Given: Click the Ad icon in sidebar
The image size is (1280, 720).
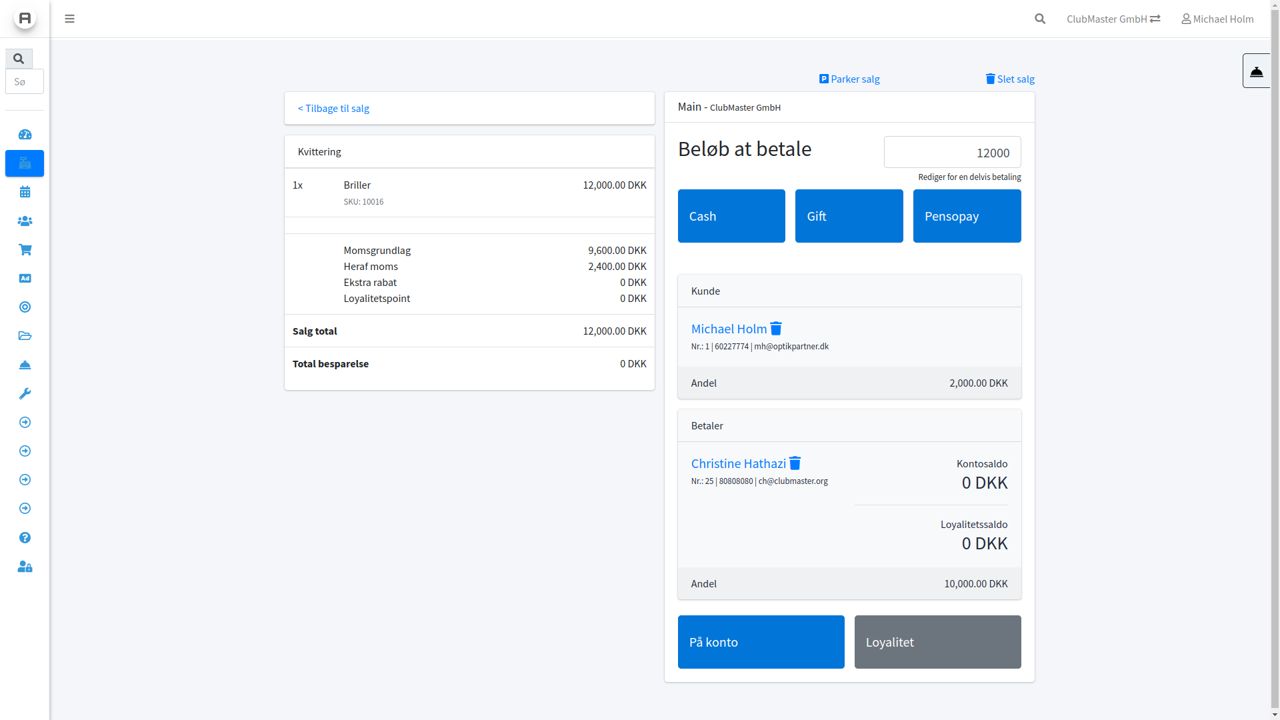Looking at the screenshot, I should pyautogui.click(x=25, y=279).
